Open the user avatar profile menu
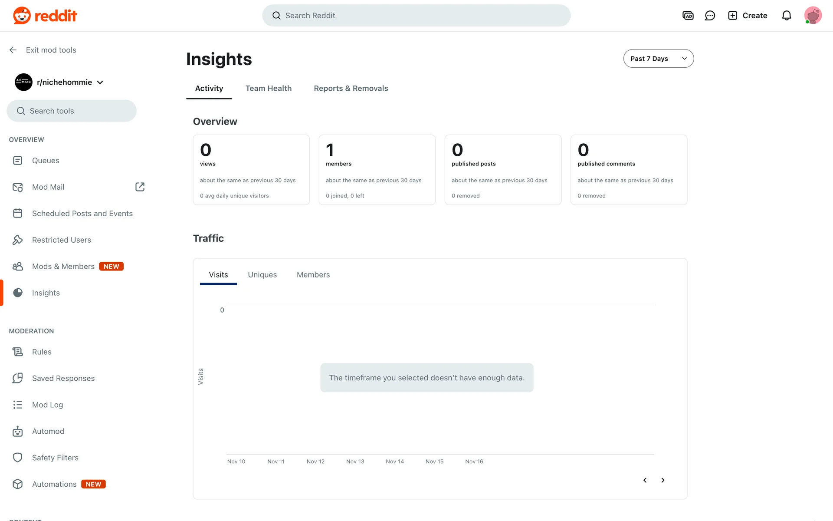Screen dimensions: 833x521 click(x=813, y=16)
